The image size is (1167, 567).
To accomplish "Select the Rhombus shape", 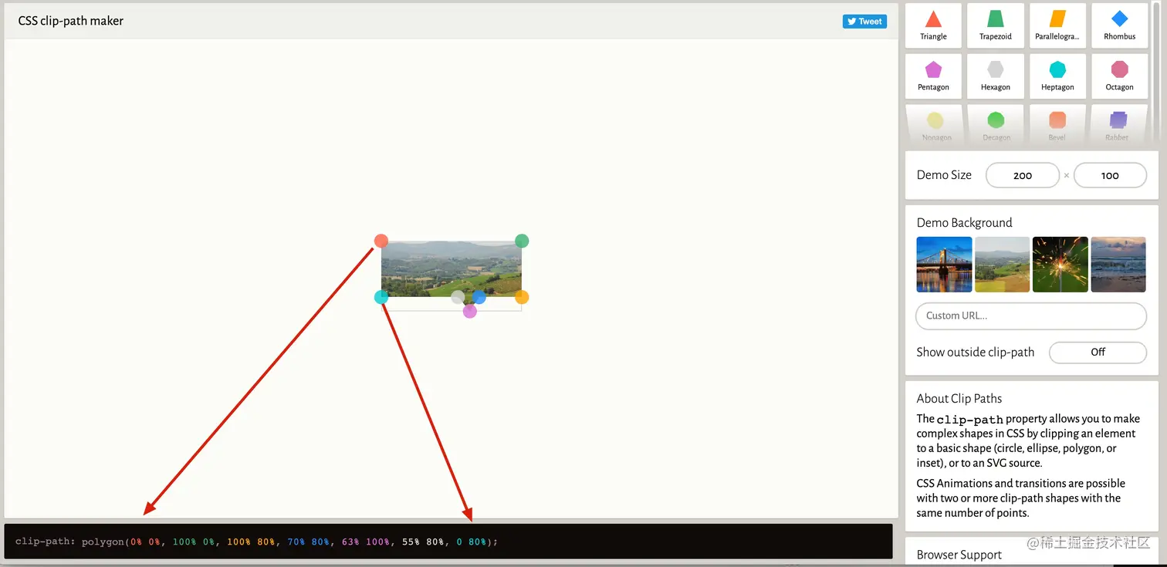I will coord(1119,25).
